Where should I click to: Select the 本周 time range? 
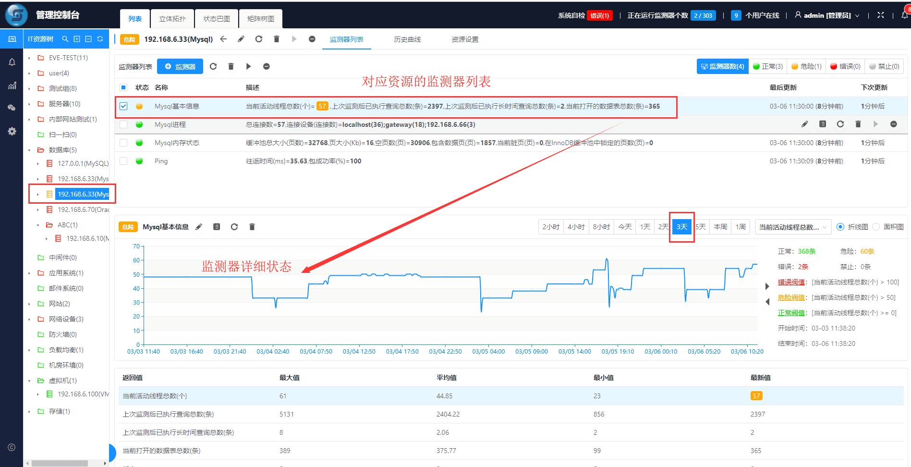tap(720, 227)
